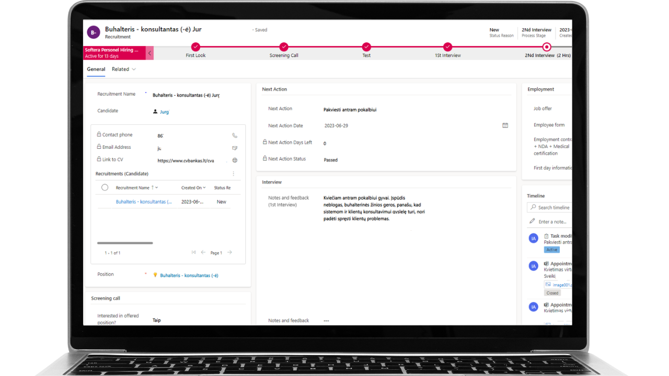Open calendar picker for Next Action Date

505,125
